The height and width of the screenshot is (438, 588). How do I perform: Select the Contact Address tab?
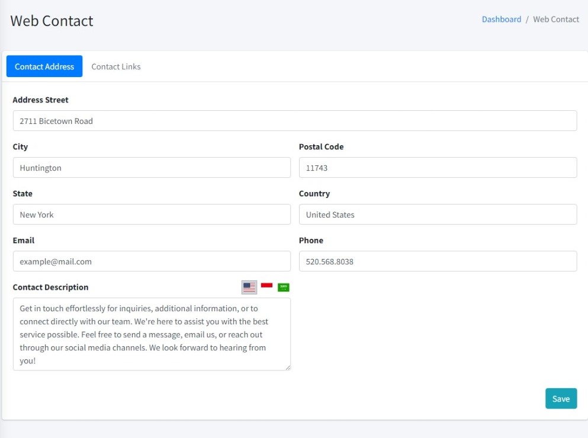(44, 66)
